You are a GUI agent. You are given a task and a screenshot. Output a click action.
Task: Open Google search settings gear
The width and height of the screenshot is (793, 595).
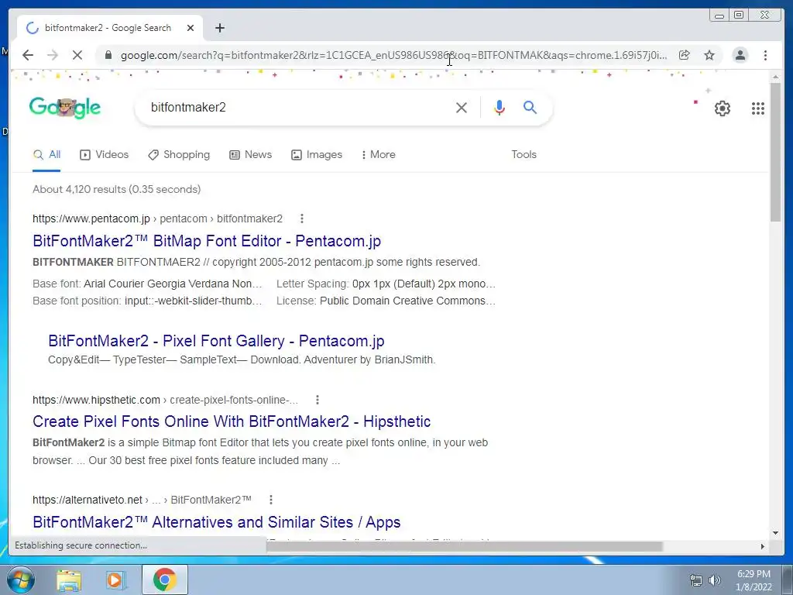[723, 108]
